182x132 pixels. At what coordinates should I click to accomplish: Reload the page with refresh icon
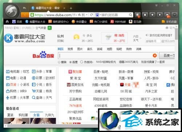(91, 15)
